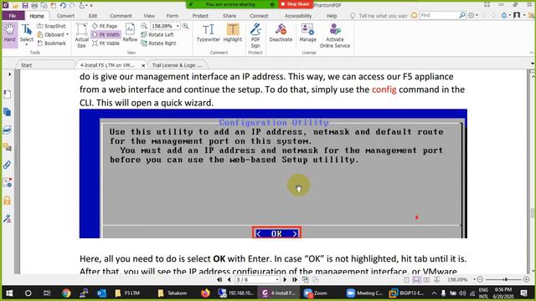Viewport: 536px width, 301px height.
Task: Select the Typewriter tool
Action: click(x=209, y=33)
